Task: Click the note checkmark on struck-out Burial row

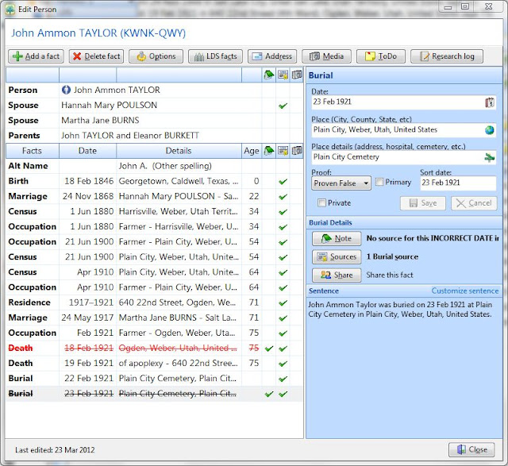Action: (269, 394)
